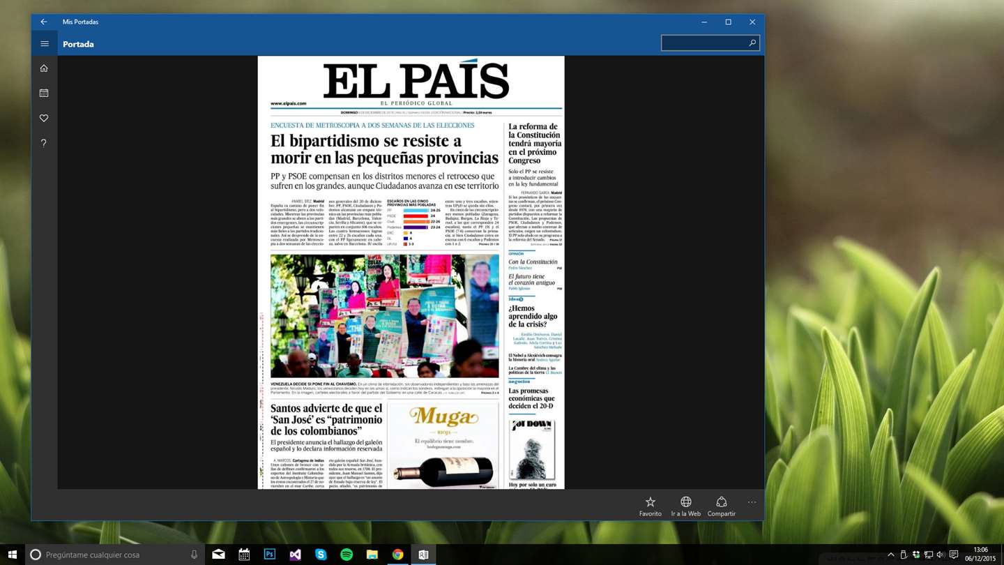Minimize the Mis Portadas window

point(704,22)
